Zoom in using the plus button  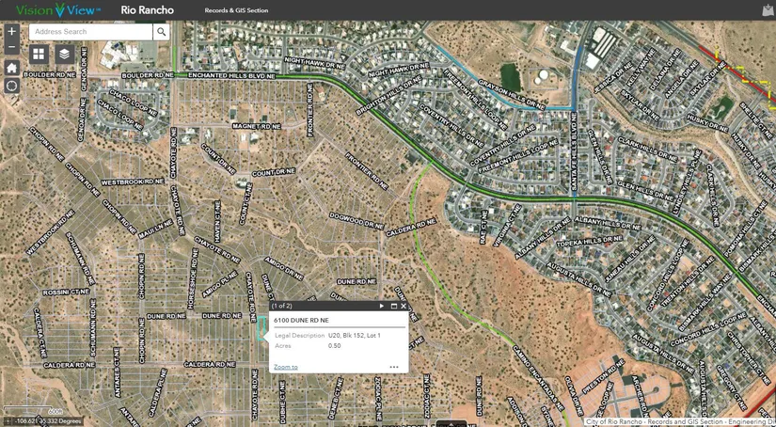[x=11, y=31]
